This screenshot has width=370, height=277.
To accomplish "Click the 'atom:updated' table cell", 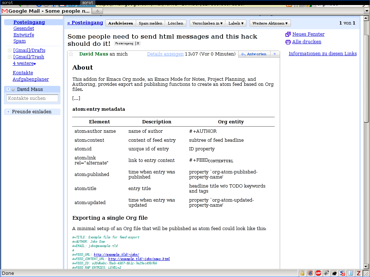I will click(90, 203).
